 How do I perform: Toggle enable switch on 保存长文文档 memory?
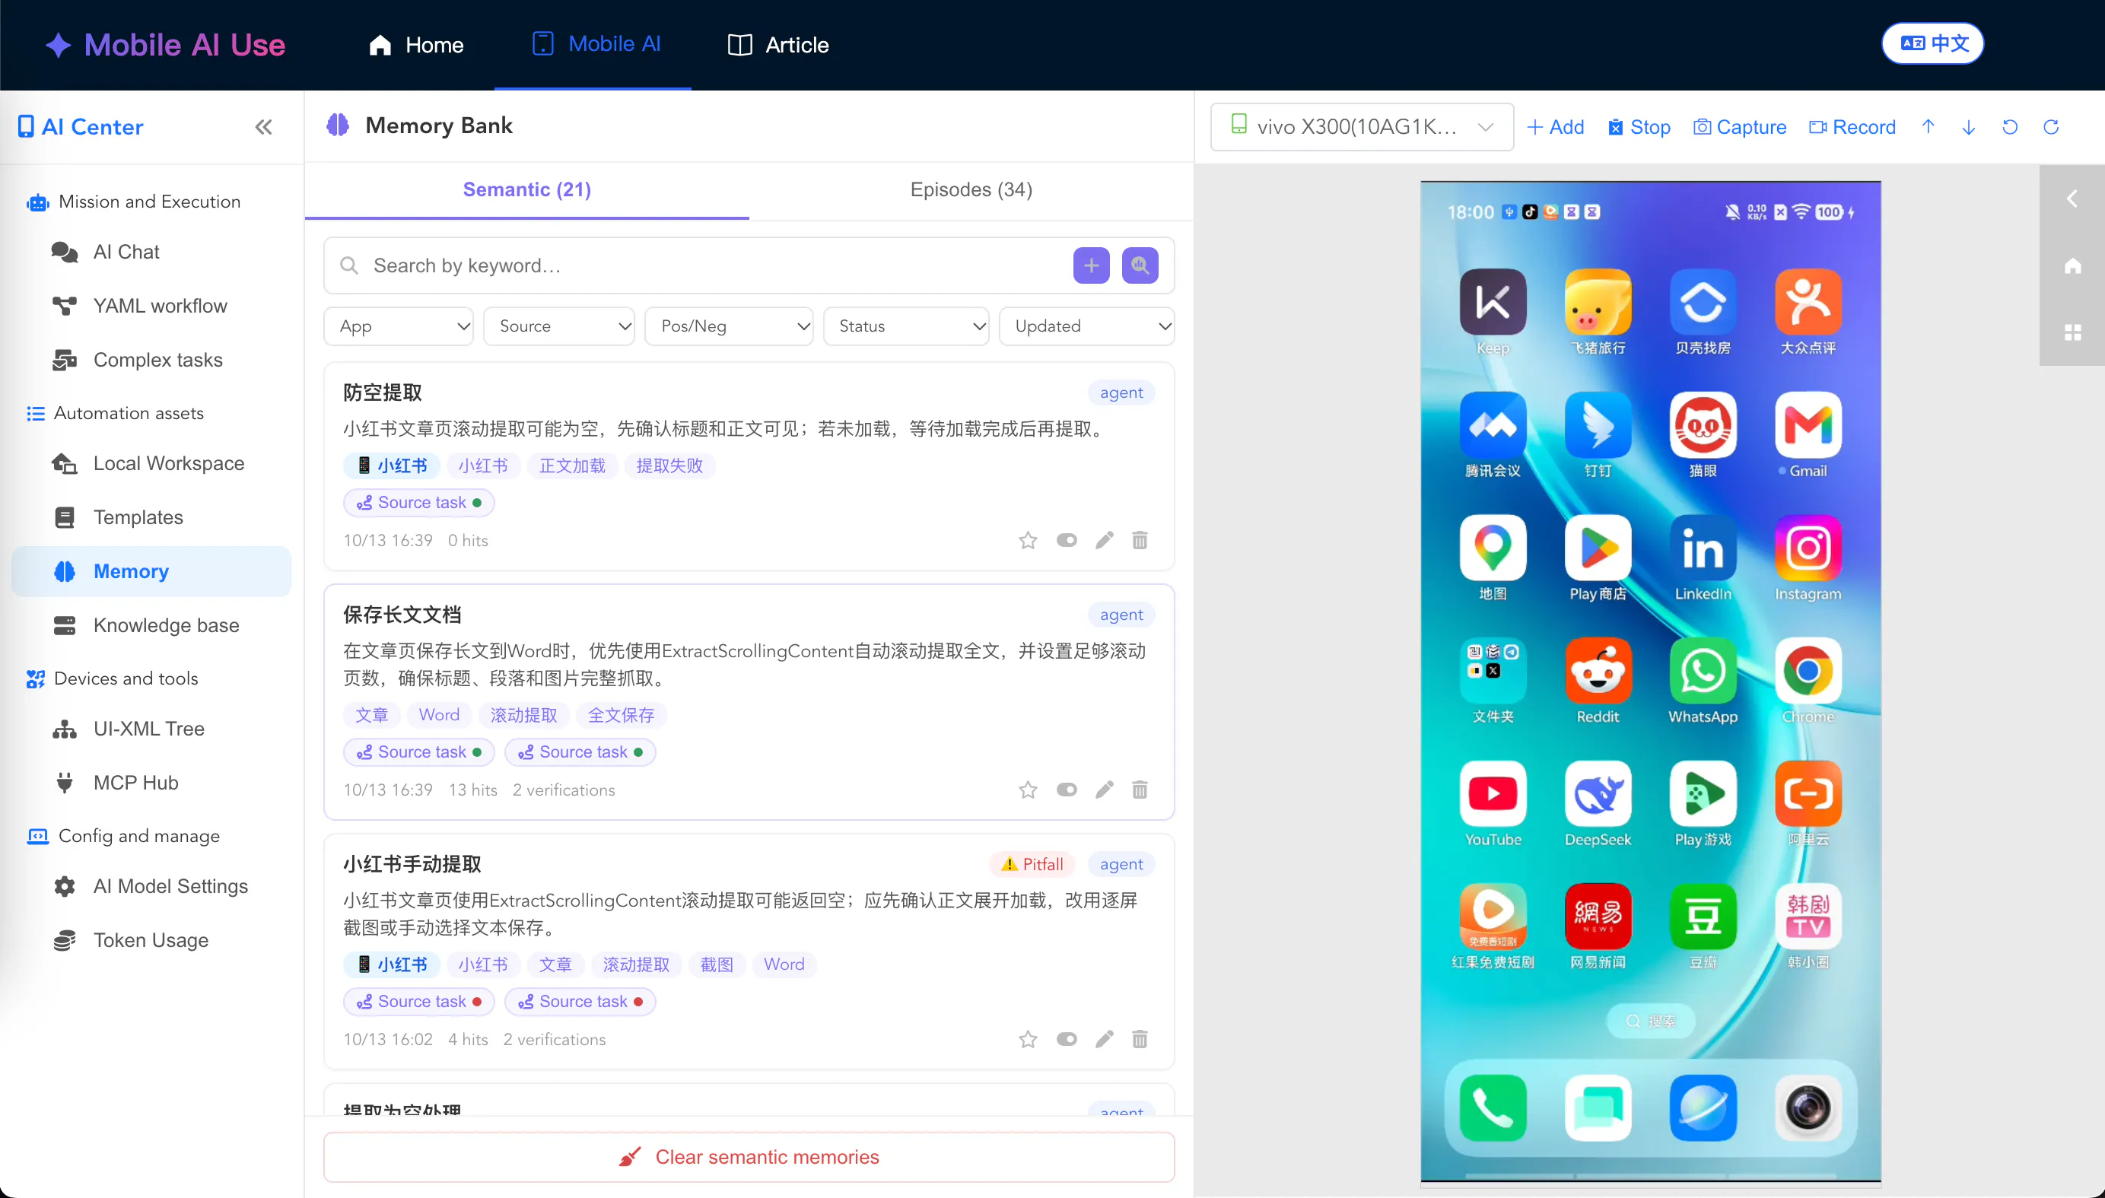coord(1067,790)
